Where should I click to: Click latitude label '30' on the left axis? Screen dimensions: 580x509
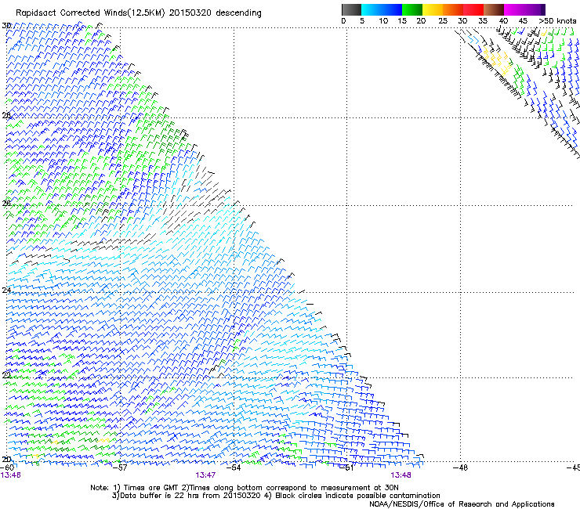pyautogui.click(x=6, y=26)
